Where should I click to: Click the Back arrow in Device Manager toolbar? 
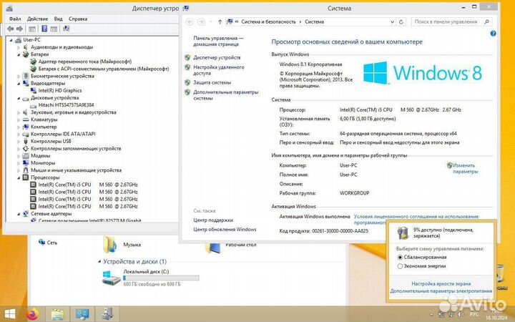point(11,29)
